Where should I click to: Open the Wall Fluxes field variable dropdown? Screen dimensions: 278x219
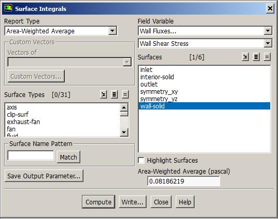point(268,31)
